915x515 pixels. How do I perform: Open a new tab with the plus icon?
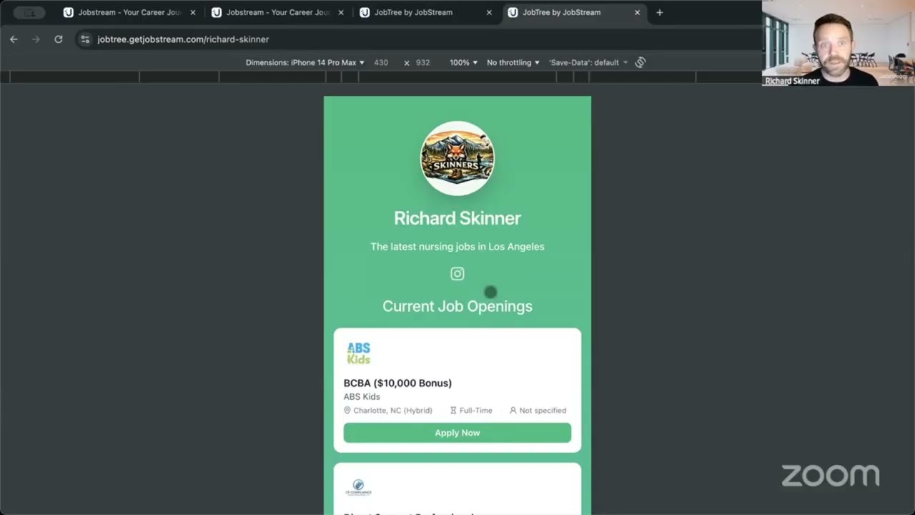point(659,12)
